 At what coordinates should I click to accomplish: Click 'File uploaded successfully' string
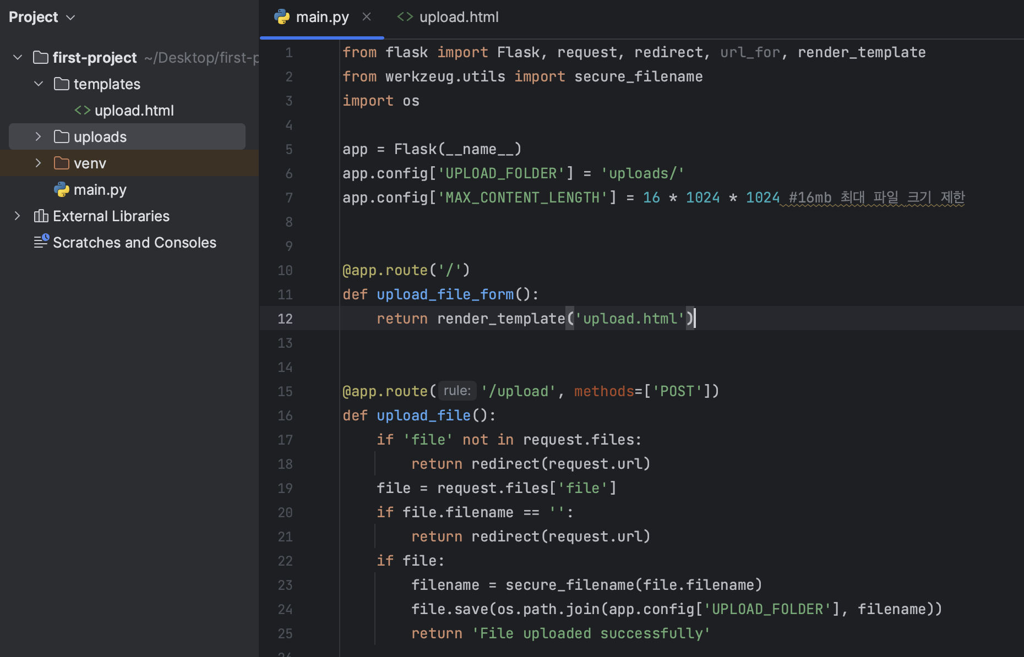click(591, 633)
